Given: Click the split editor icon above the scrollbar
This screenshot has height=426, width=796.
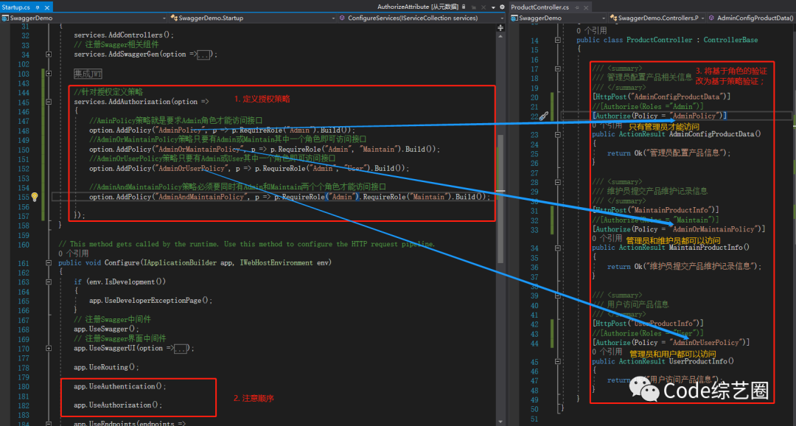Looking at the screenshot, I should pos(501,29).
